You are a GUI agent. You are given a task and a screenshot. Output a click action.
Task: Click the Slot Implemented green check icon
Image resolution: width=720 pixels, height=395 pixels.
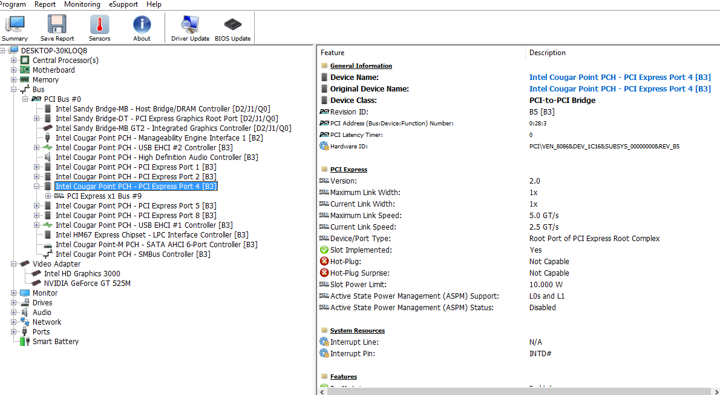pyautogui.click(x=324, y=250)
